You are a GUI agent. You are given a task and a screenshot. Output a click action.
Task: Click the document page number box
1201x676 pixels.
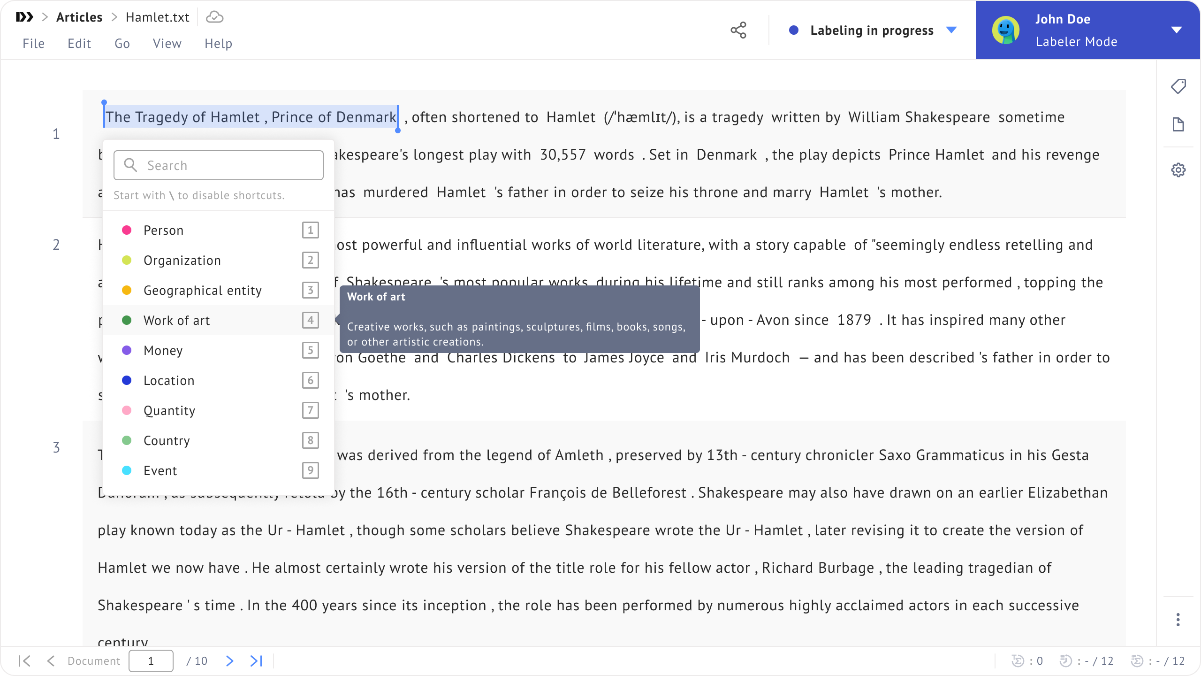pyautogui.click(x=151, y=661)
